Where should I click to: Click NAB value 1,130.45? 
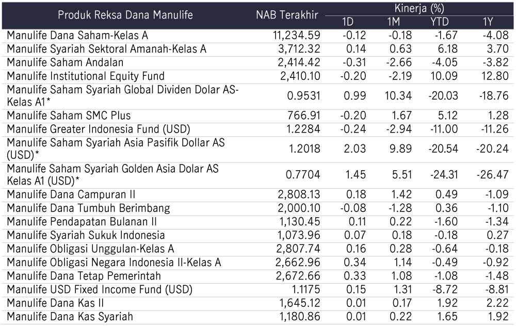(x=300, y=222)
